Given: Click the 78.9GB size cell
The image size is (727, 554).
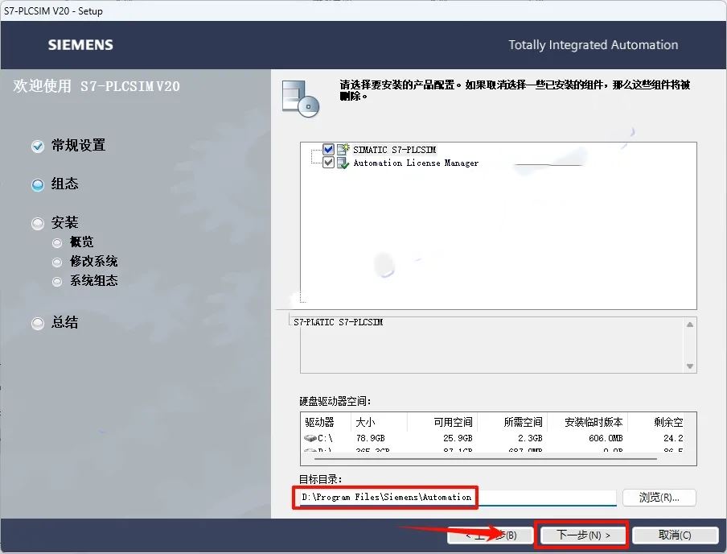Looking at the screenshot, I should (x=371, y=438).
